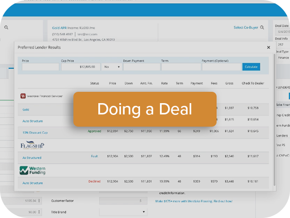Click the Doing a Deal banner button
This screenshot has width=290, height=218.
145,109
